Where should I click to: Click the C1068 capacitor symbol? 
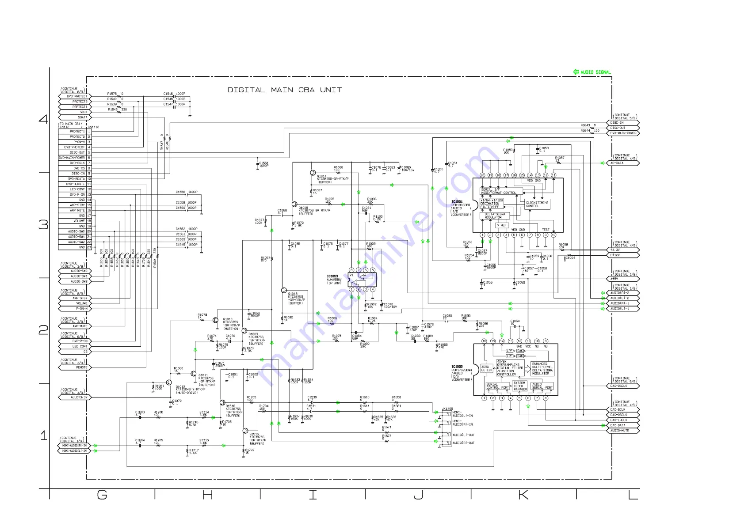281,216
